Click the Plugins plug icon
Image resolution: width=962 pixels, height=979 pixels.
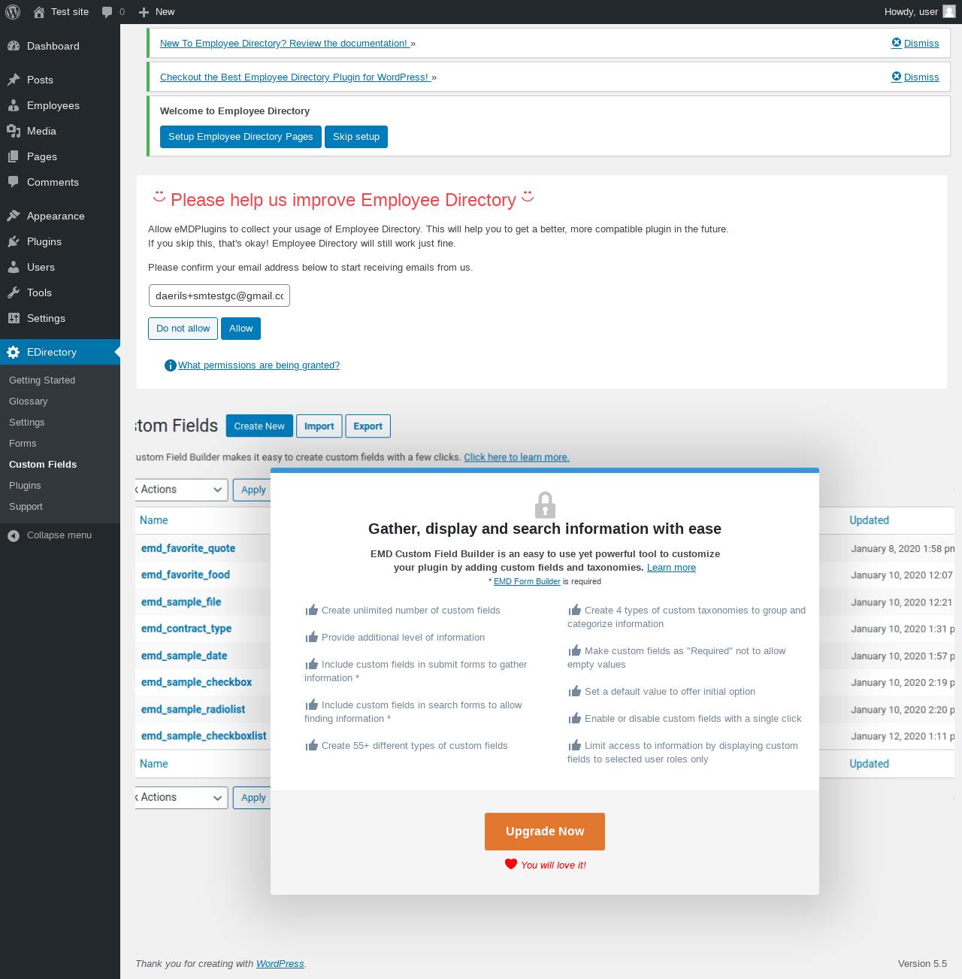(14, 241)
